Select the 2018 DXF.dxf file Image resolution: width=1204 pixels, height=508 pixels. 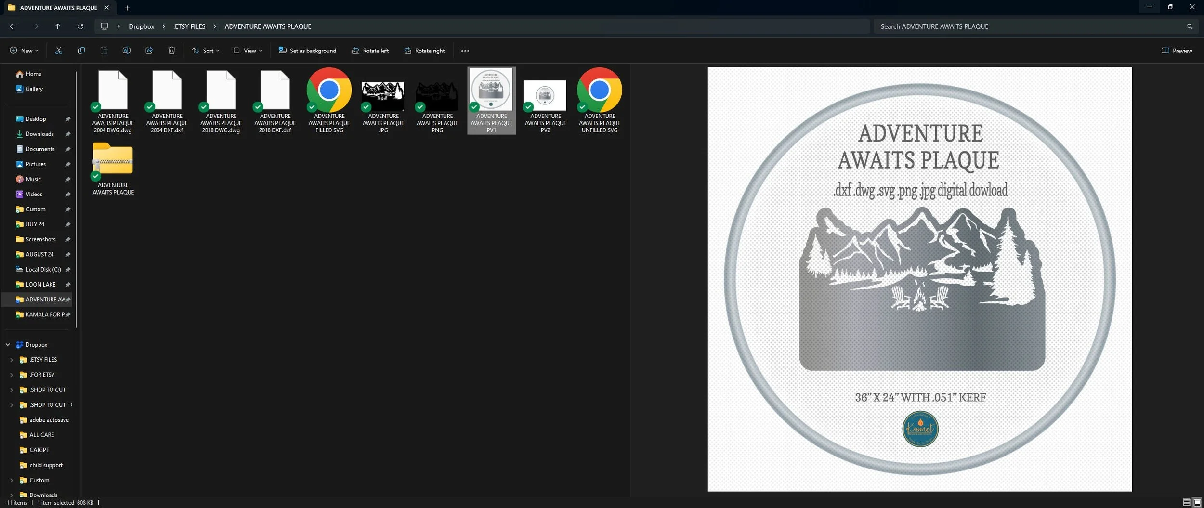pyautogui.click(x=275, y=101)
